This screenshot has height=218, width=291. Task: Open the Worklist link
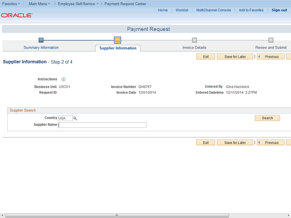(x=182, y=10)
